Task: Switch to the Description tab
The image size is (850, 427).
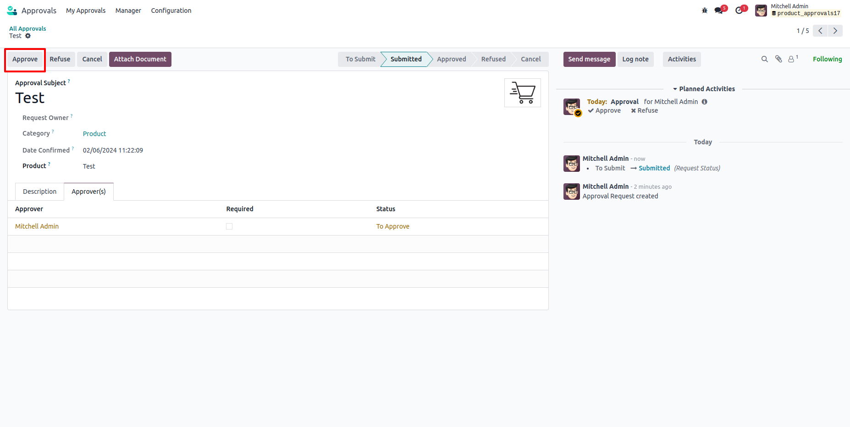Action: click(x=40, y=192)
